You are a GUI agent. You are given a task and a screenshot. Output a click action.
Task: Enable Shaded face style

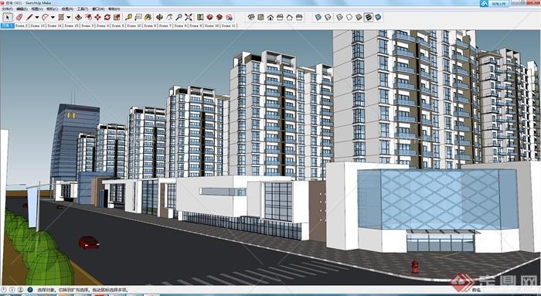tap(359, 17)
